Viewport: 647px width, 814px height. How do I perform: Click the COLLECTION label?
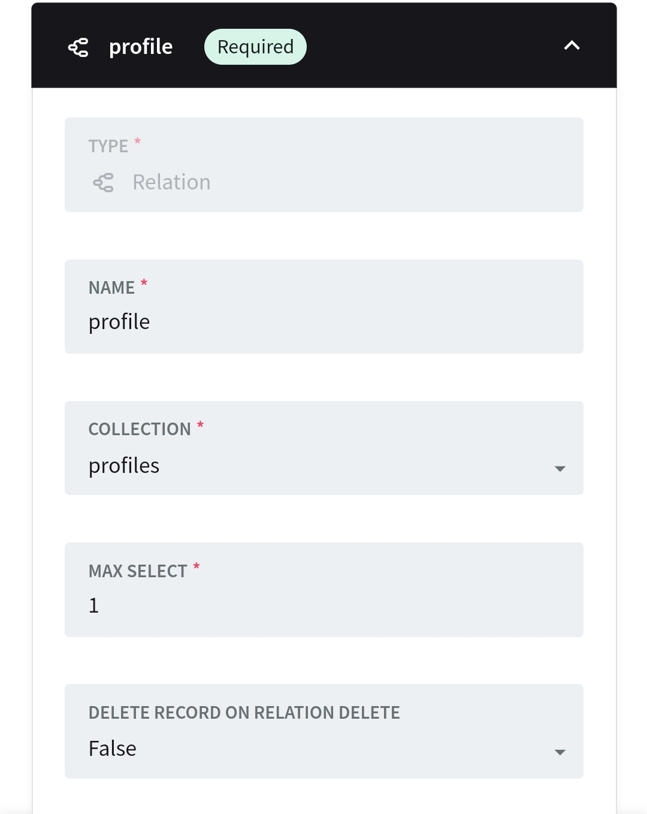[x=139, y=429]
